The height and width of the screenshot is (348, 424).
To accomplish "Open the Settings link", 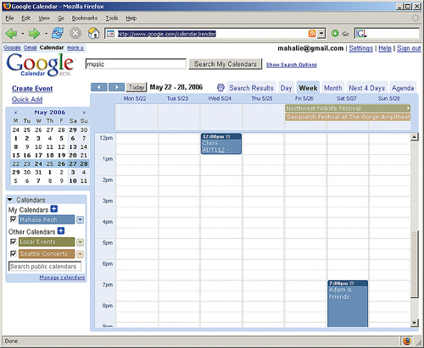I will [361, 48].
